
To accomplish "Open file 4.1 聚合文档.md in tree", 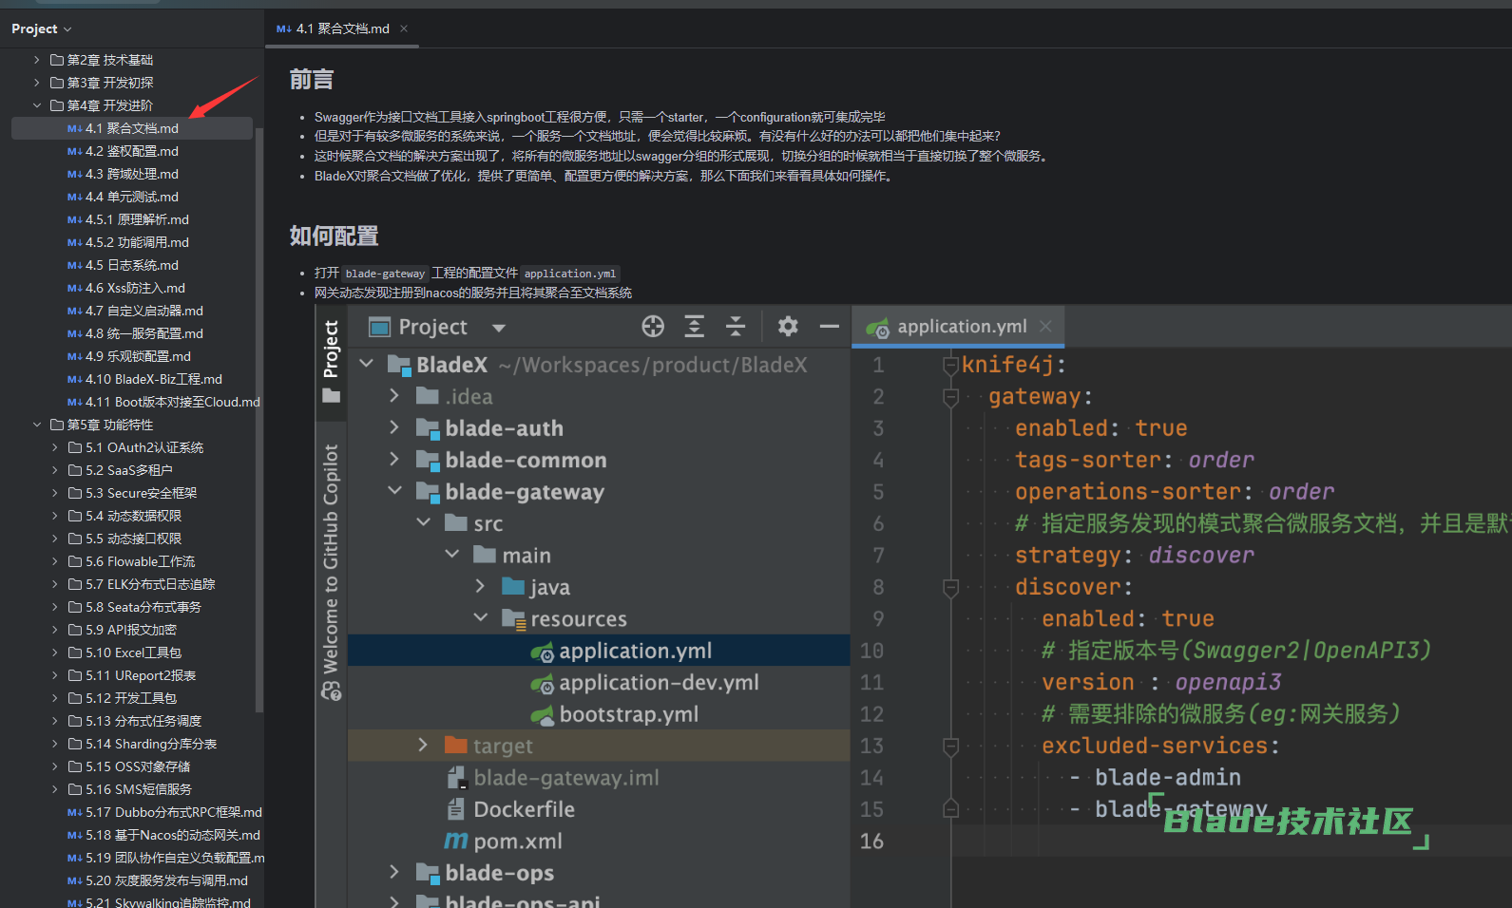I will point(132,128).
